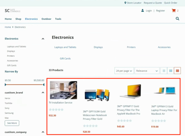Go to Home in main navigation
Image resolution: width=185 pixels, height=136 pixels.
point(8,19)
